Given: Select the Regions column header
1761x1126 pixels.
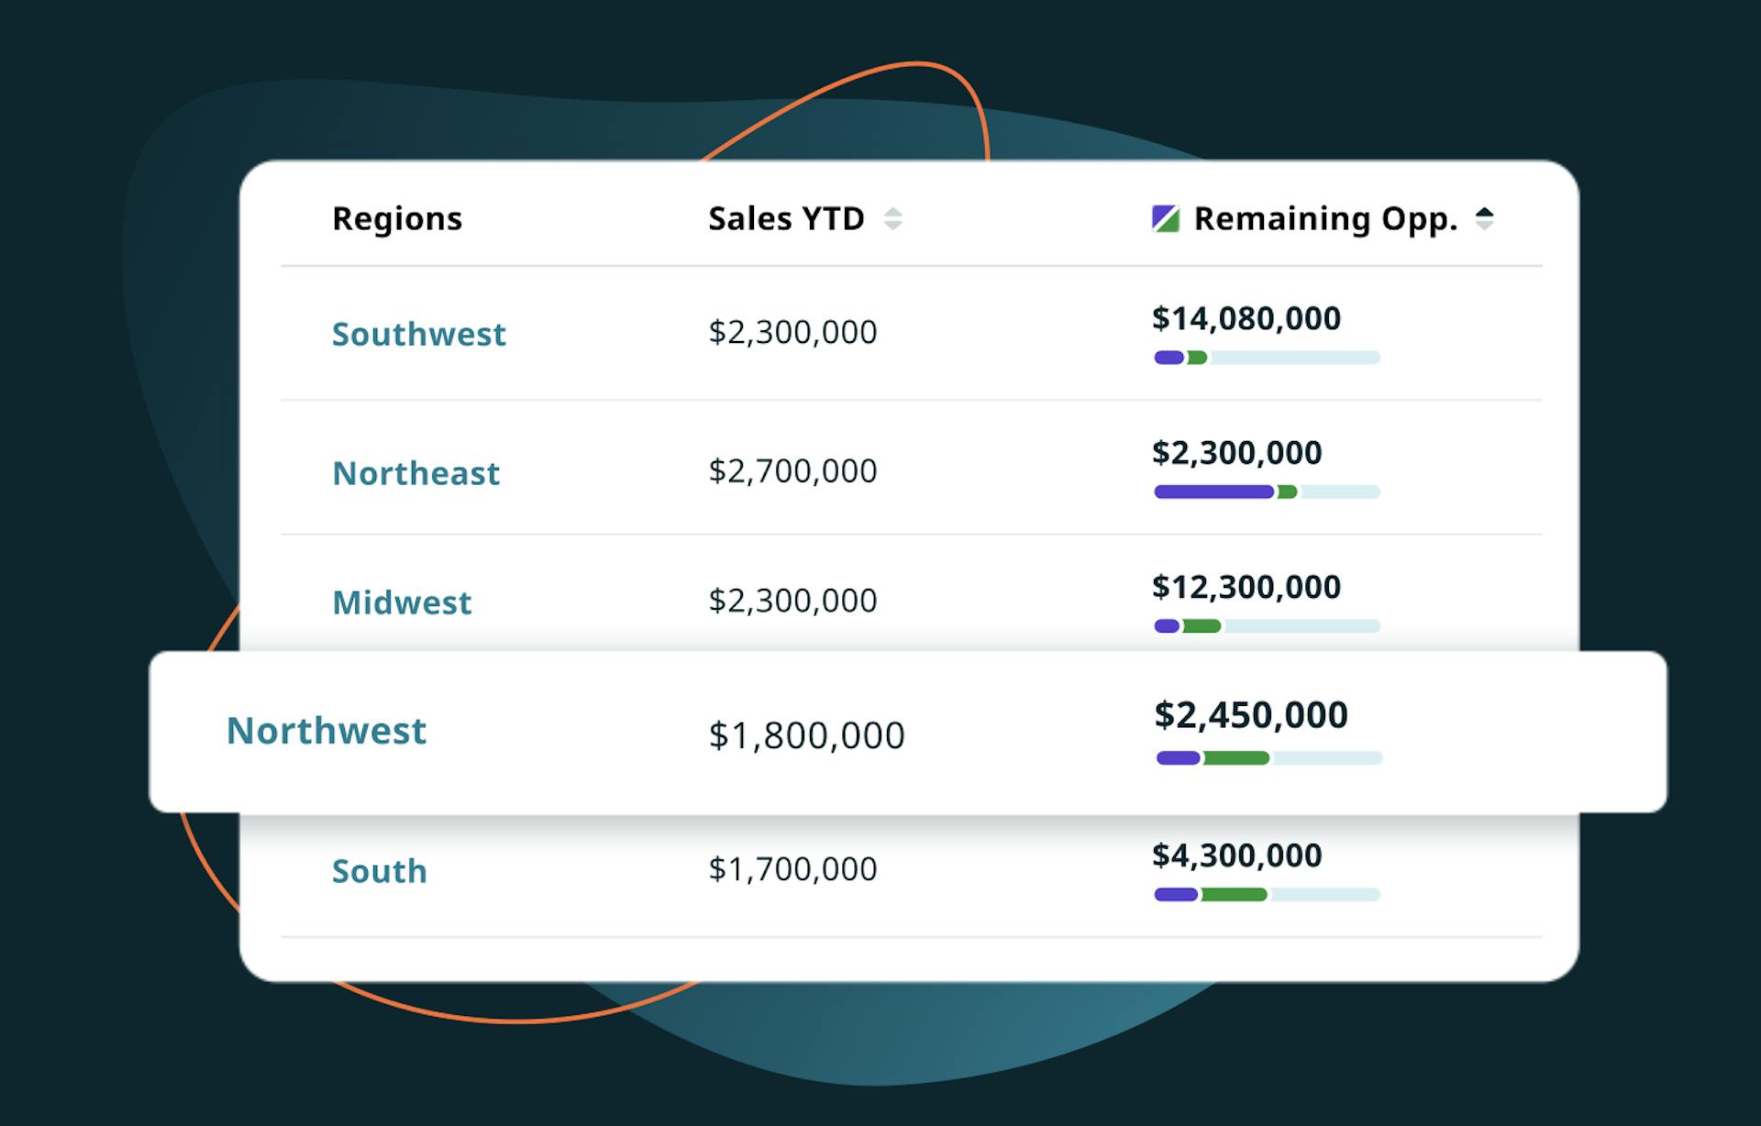Looking at the screenshot, I should click(x=396, y=218).
